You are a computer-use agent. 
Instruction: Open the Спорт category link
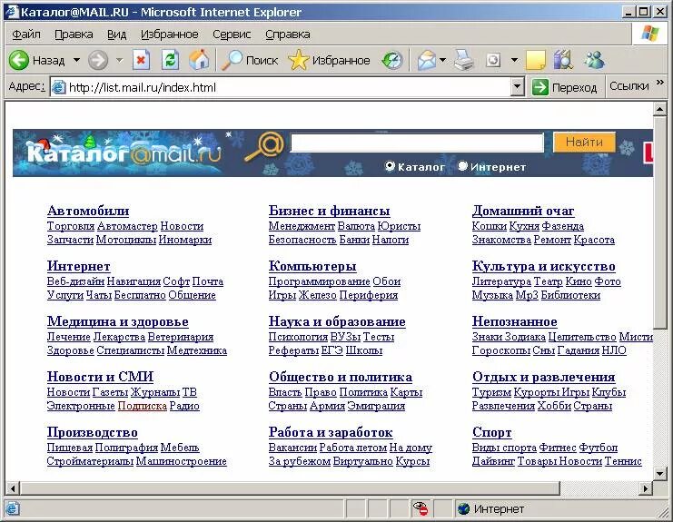pos(492,432)
